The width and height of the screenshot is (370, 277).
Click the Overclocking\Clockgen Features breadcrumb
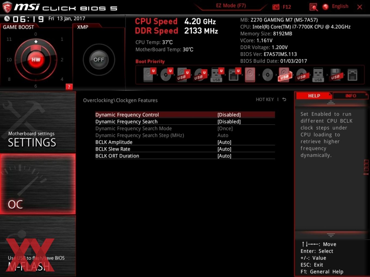120,100
